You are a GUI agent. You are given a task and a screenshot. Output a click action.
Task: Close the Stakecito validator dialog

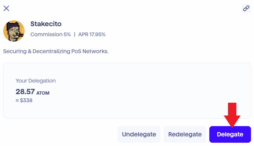pyautogui.click(x=6, y=8)
